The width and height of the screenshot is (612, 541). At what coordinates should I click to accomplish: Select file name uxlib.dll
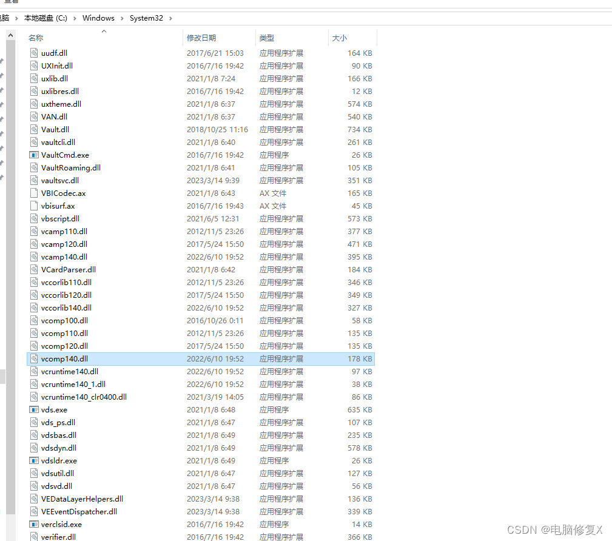point(55,78)
